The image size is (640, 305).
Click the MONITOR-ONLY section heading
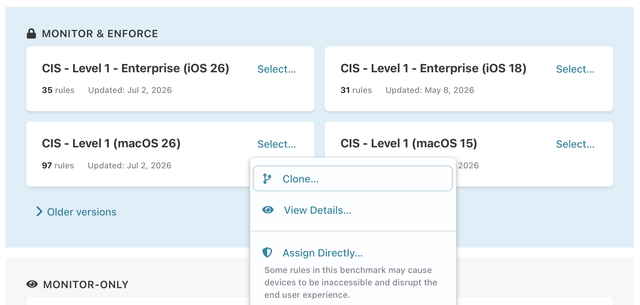(86, 285)
